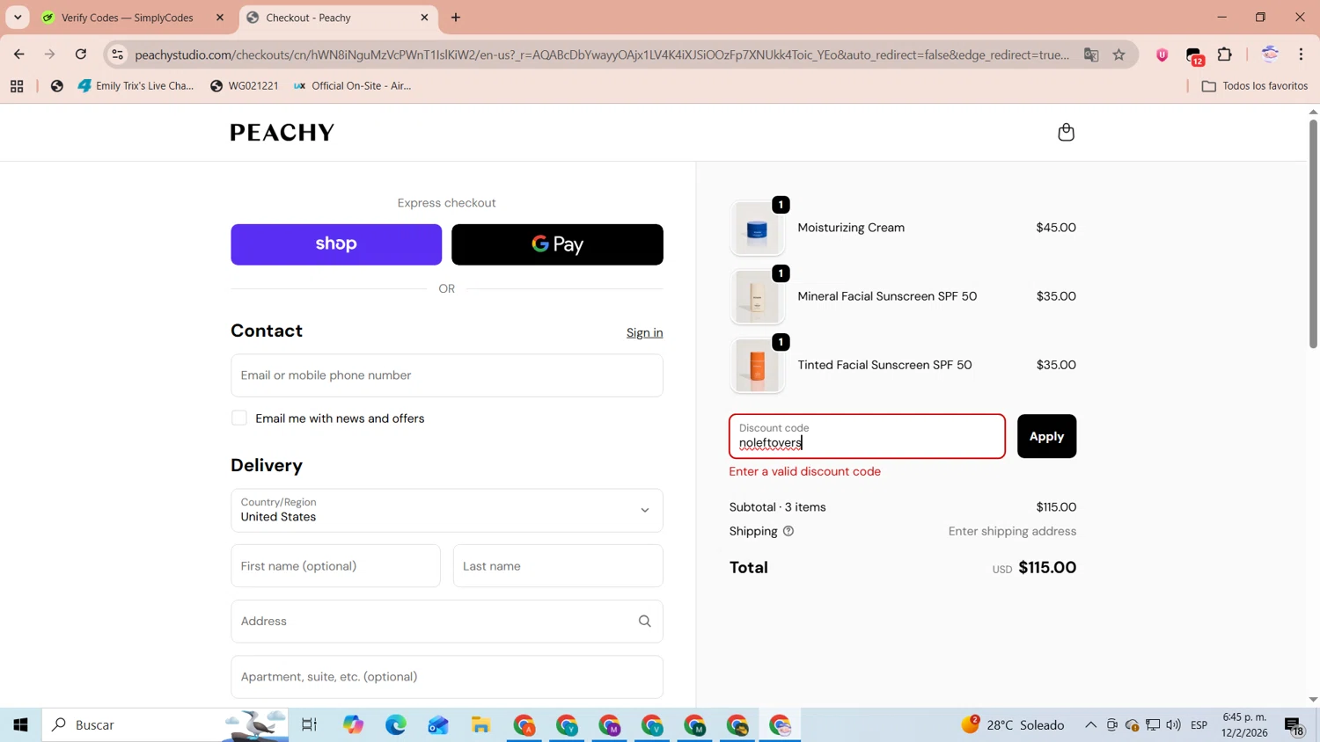Click the page vertical scrollbar
Image resolution: width=1320 pixels, height=742 pixels.
[1313, 233]
